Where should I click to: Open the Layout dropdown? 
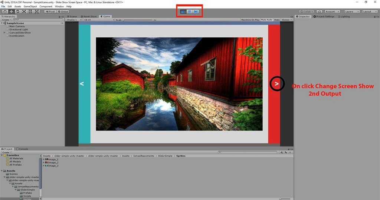point(370,11)
